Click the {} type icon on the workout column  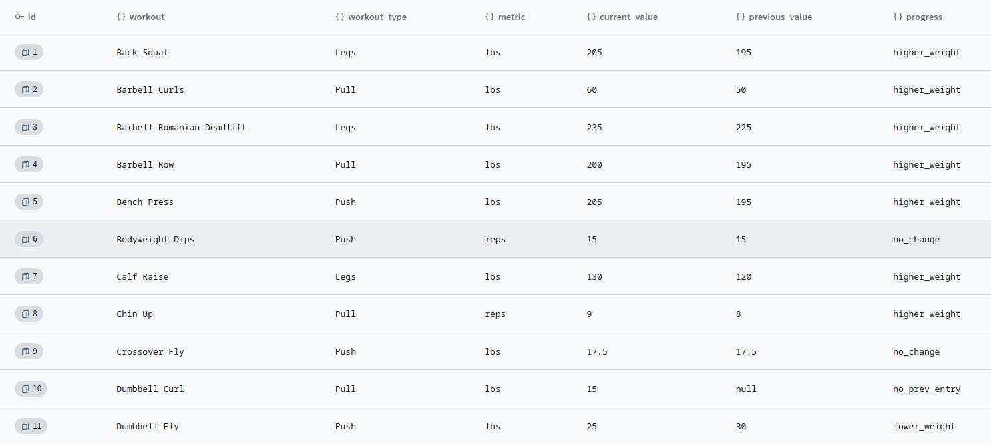point(120,17)
